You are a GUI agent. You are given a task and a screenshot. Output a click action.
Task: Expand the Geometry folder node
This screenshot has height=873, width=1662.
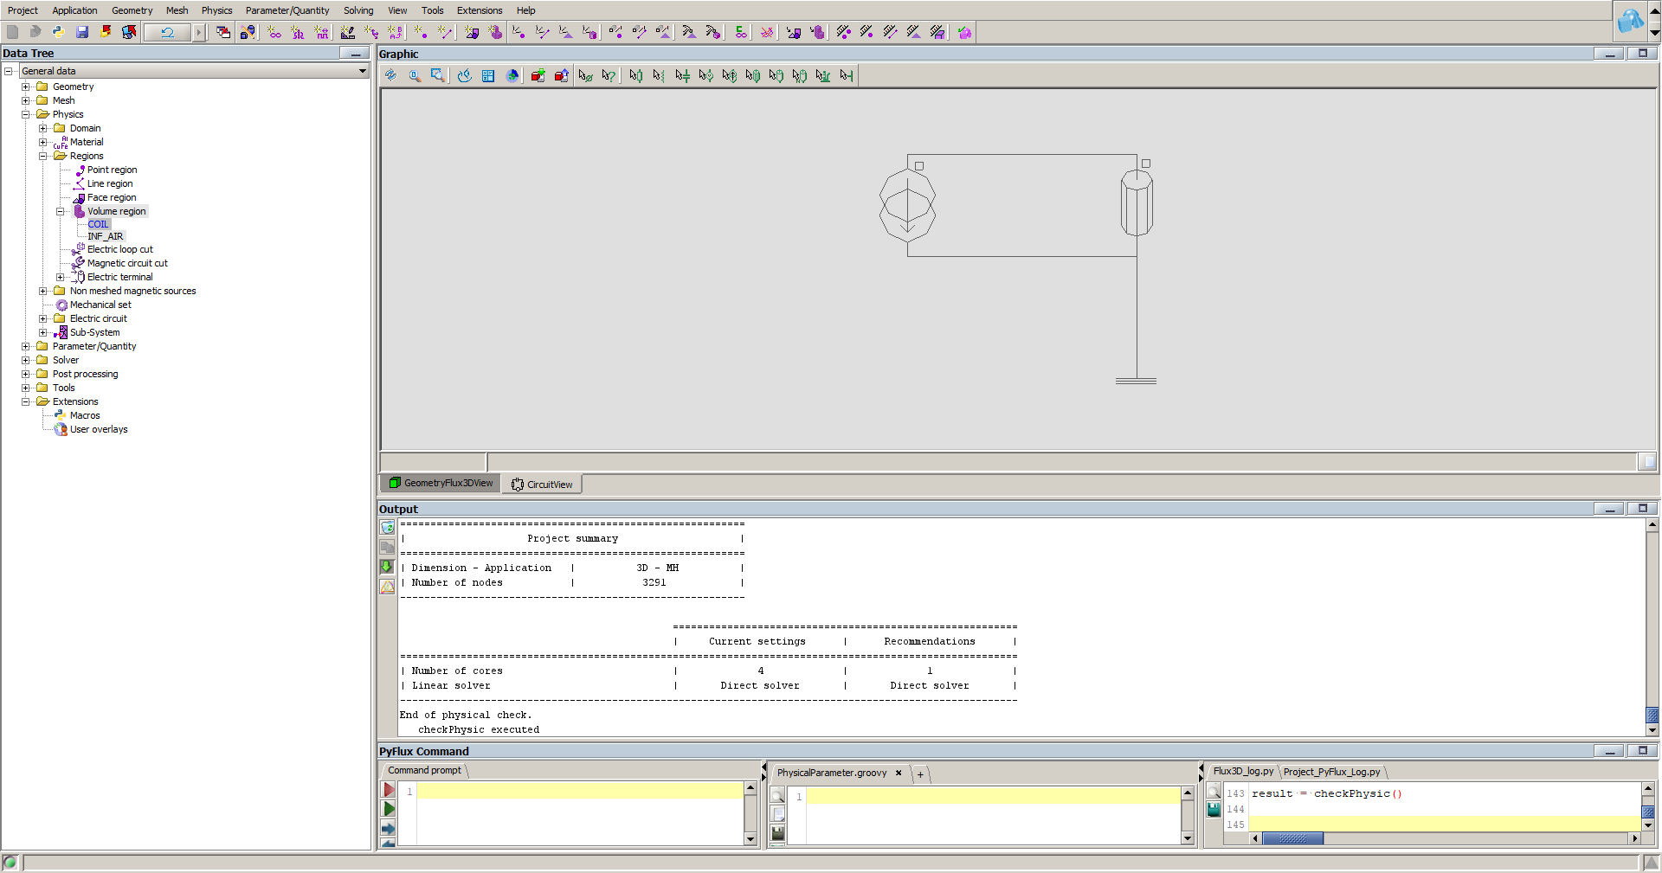pos(26,87)
